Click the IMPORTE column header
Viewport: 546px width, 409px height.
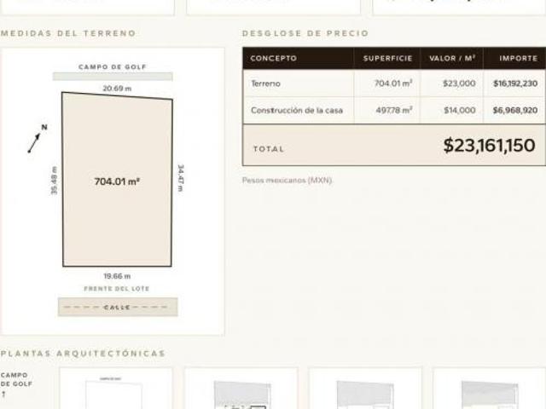[519, 59]
